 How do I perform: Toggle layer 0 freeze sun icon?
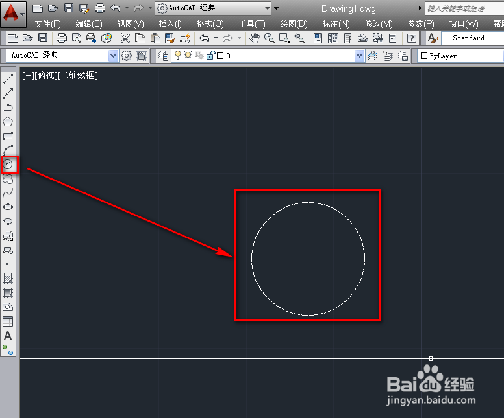tap(188, 55)
